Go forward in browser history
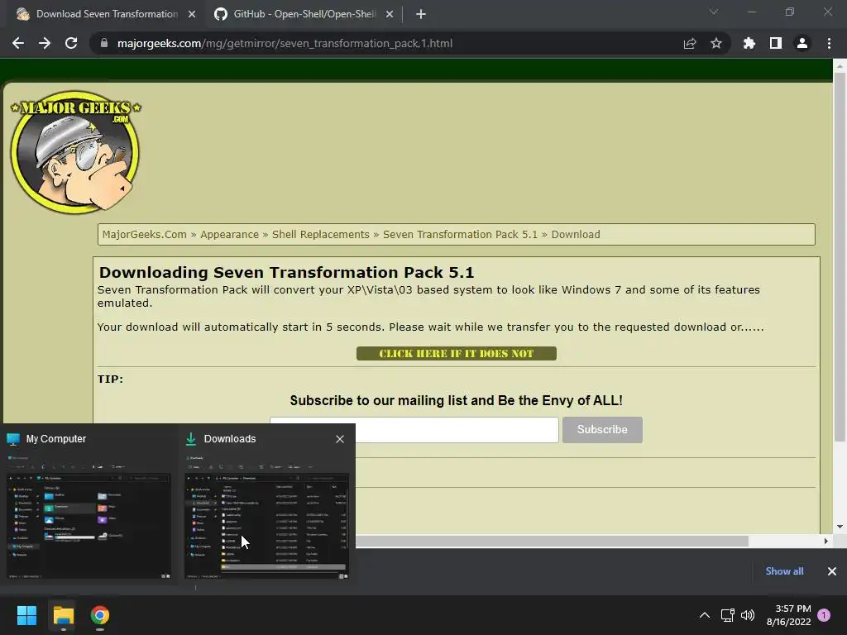The height and width of the screenshot is (635, 847). point(45,43)
